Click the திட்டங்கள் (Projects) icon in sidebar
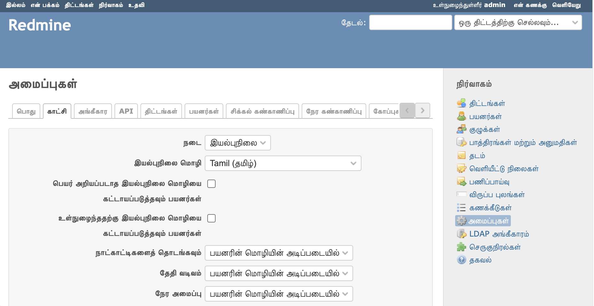The width and height of the screenshot is (594, 306). pyautogui.click(x=462, y=103)
